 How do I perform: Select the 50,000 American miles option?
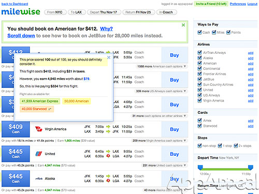pyautogui.click(x=77, y=101)
